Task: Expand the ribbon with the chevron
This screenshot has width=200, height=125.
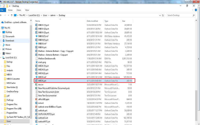Action: click(x=192, y=10)
